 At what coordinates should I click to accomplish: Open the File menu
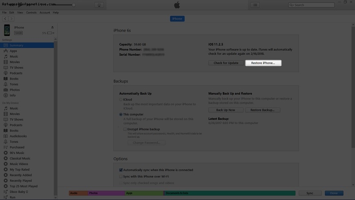tap(4, 12)
